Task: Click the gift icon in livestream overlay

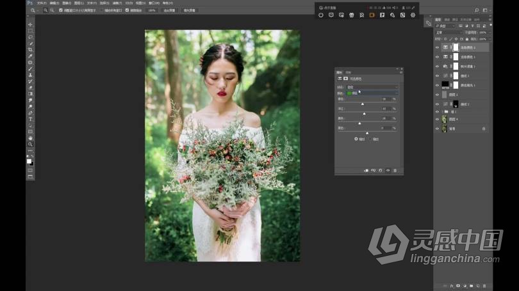Action: [352, 15]
